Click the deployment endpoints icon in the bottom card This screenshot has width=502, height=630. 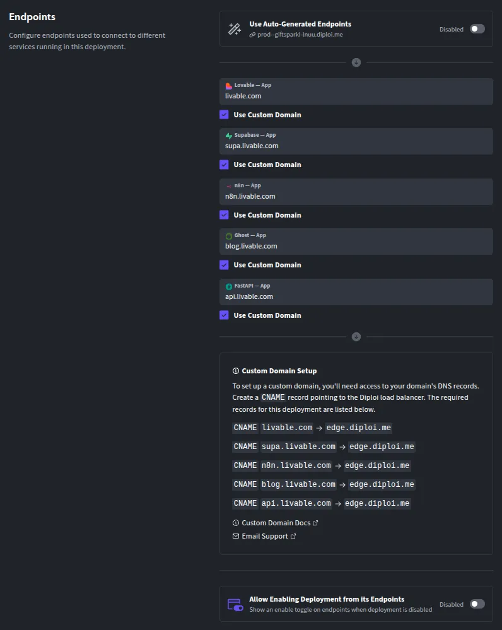pos(235,604)
